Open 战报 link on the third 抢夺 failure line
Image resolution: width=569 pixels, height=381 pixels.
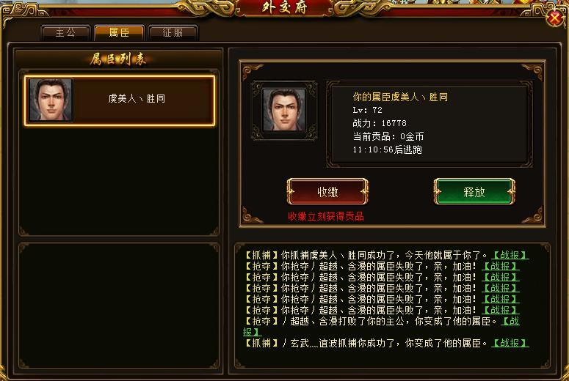pyautogui.click(x=501, y=288)
